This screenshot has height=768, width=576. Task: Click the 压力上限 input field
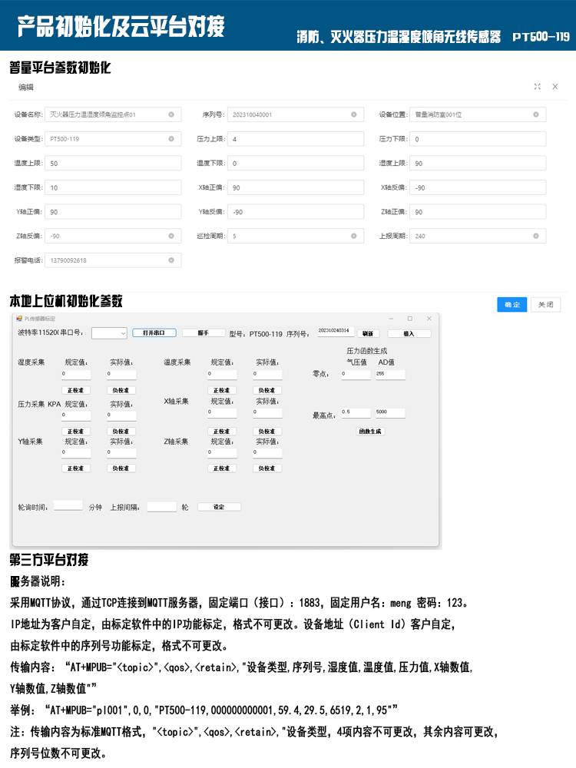(x=296, y=139)
